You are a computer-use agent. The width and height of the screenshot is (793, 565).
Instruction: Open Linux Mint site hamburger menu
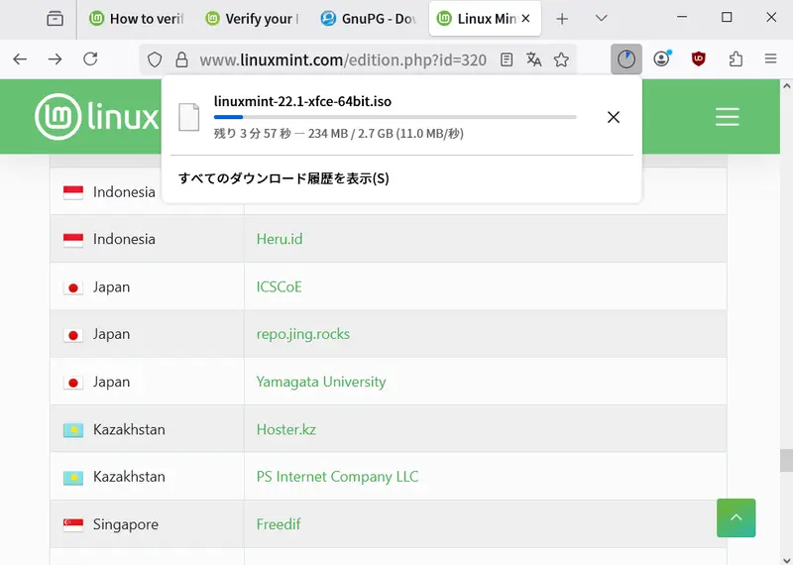click(727, 117)
